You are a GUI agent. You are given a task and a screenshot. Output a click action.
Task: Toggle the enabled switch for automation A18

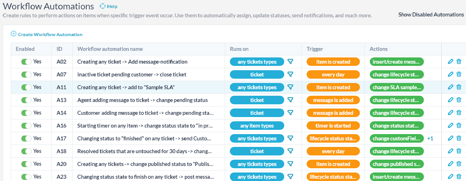click(x=26, y=151)
